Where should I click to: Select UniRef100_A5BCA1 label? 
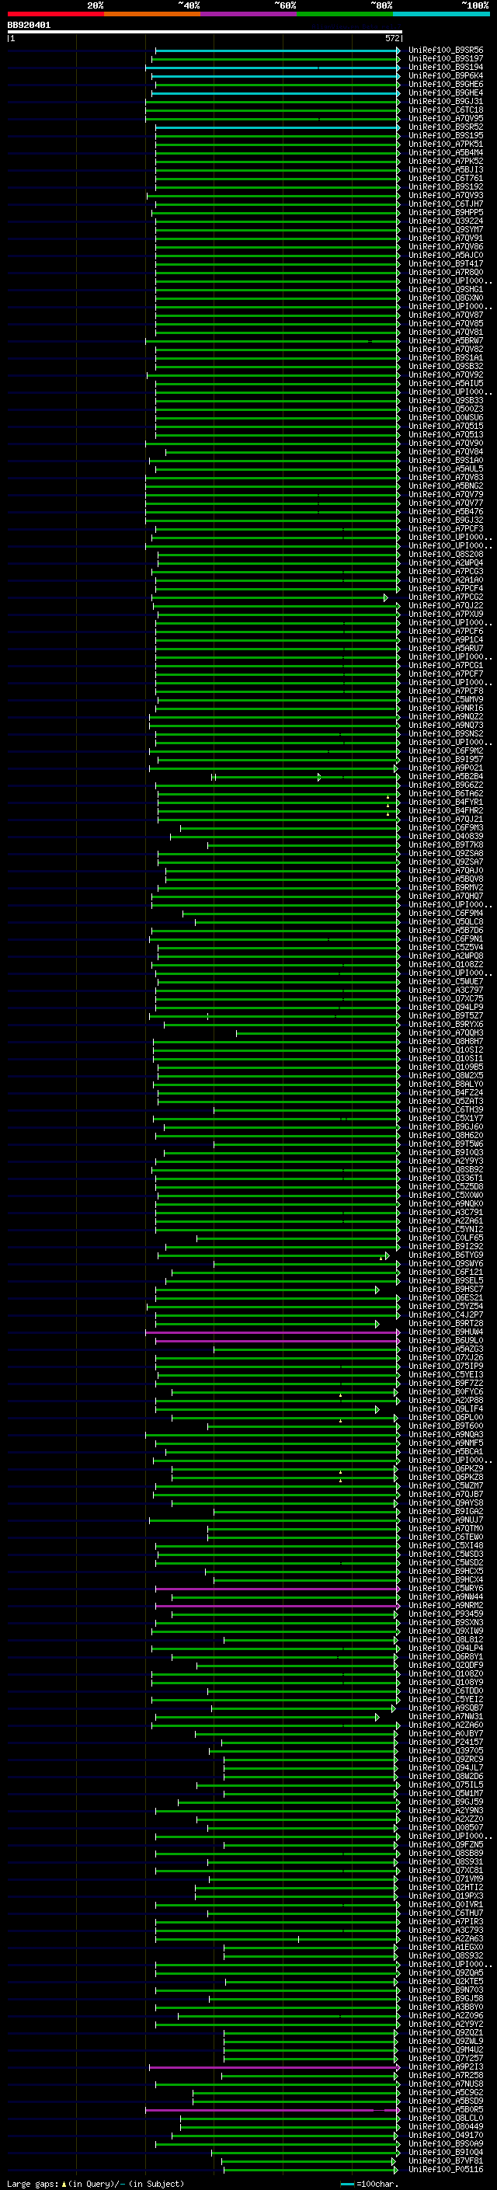[445, 1452]
